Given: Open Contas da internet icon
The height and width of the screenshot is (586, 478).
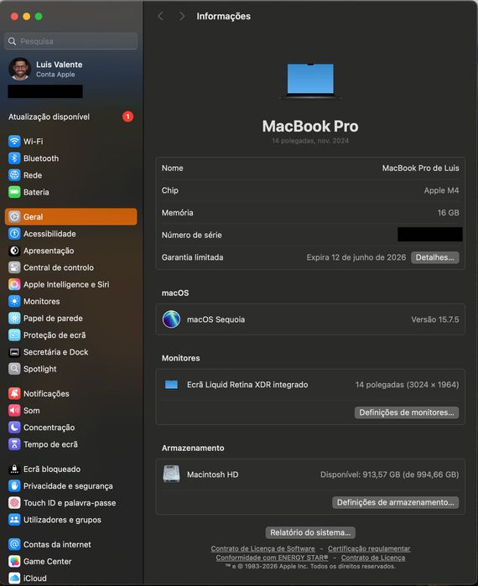Looking at the screenshot, I should (14, 545).
